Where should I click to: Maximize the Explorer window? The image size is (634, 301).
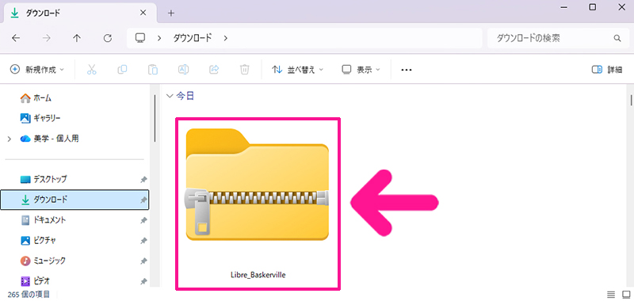593,7
